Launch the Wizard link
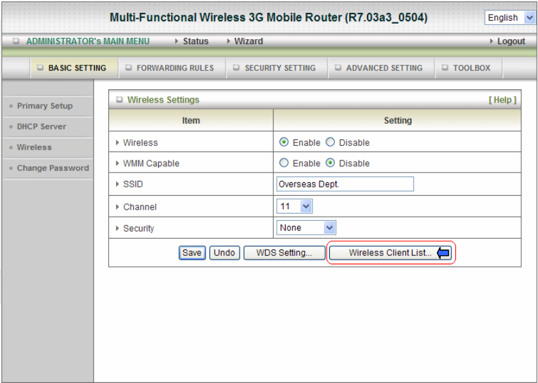 [x=249, y=41]
